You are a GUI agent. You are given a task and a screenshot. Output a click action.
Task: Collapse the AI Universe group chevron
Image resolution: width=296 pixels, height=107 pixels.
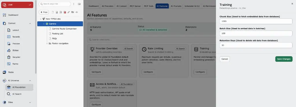click(x=30, y=80)
